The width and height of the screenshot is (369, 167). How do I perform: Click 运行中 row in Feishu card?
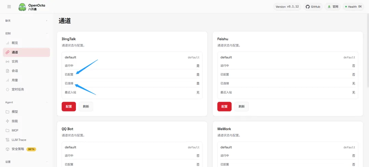288,66
